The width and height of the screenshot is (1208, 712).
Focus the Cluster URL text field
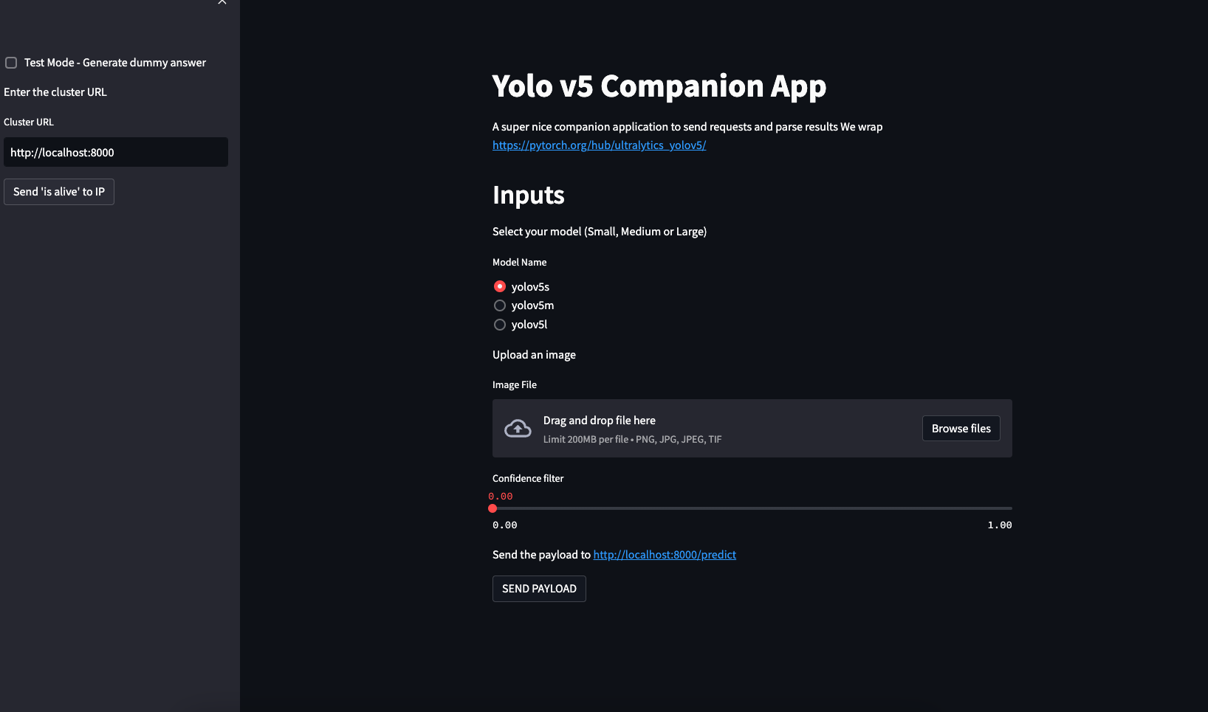pyautogui.click(x=116, y=153)
